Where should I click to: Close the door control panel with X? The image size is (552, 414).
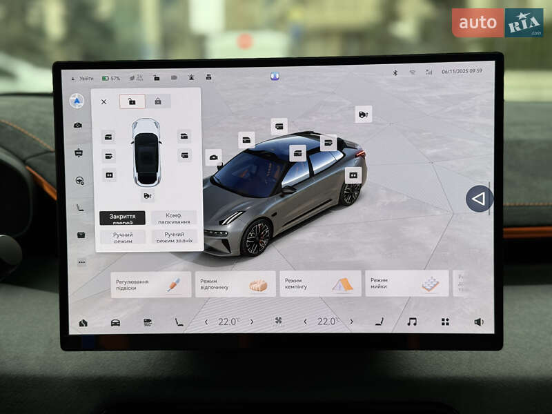pyautogui.click(x=104, y=101)
